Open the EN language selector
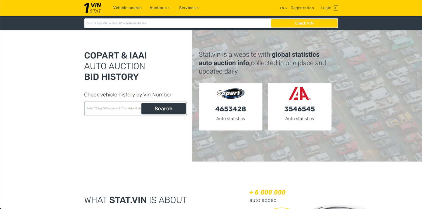Viewport: 422px width, 209px height. [x=282, y=8]
